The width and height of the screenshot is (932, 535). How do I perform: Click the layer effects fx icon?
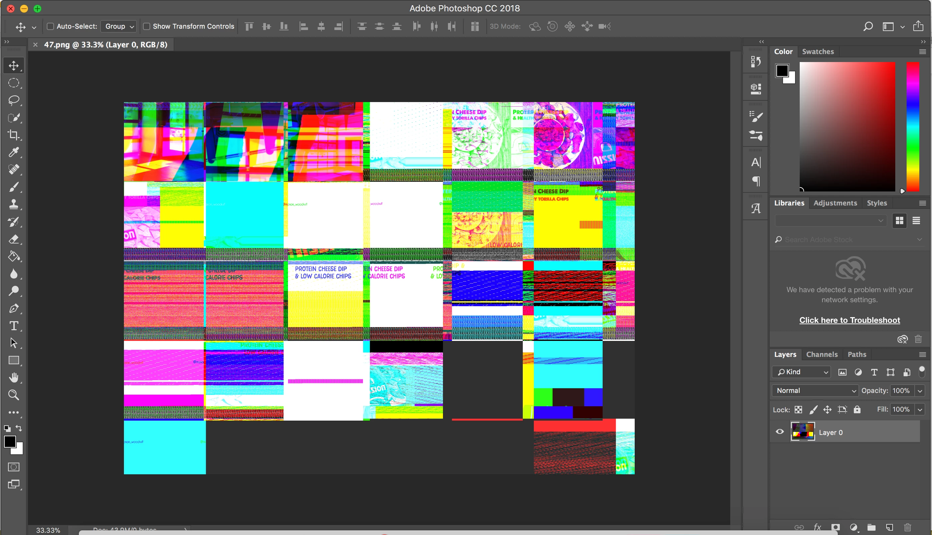click(817, 527)
